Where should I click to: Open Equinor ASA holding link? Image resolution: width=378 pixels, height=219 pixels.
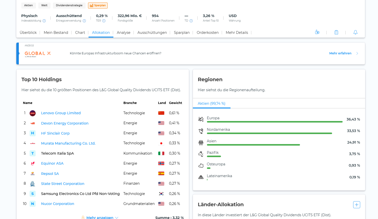click(x=52, y=163)
